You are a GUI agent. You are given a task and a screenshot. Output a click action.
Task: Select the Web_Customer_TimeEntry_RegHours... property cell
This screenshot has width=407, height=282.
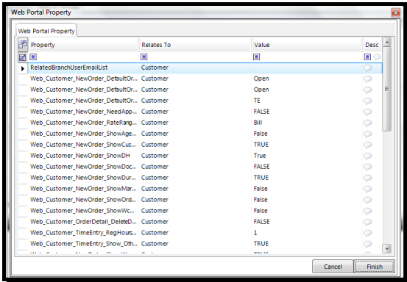pos(84,233)
